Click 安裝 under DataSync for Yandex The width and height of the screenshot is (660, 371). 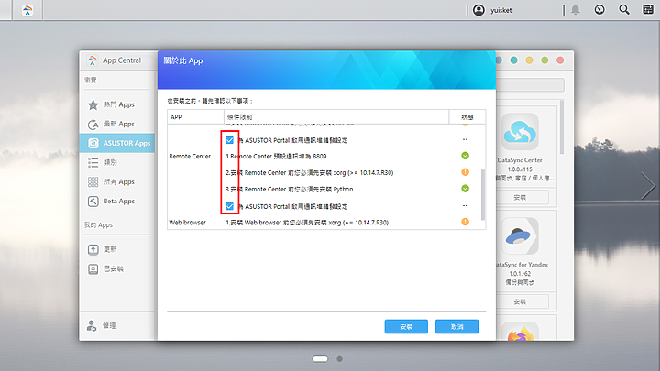(520, 301)
